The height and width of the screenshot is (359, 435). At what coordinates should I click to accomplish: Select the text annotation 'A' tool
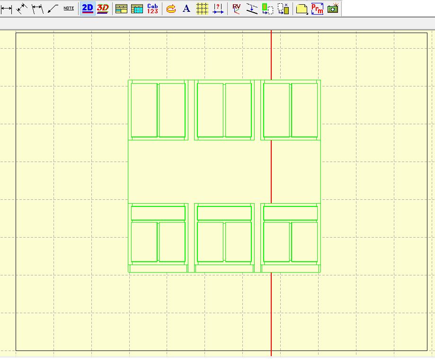pyautogui.click(x=186, y=8)
